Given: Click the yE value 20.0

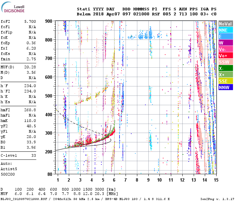Looking at the screenshot, I should [31, 137].
